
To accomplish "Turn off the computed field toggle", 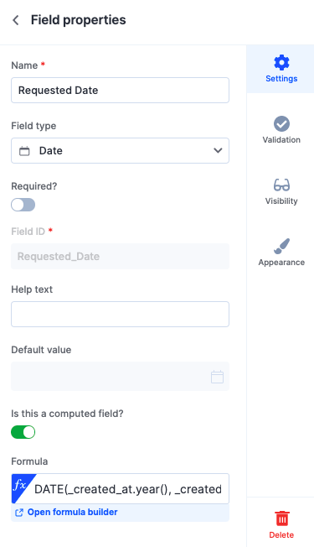I will click(x=23, y=432).
